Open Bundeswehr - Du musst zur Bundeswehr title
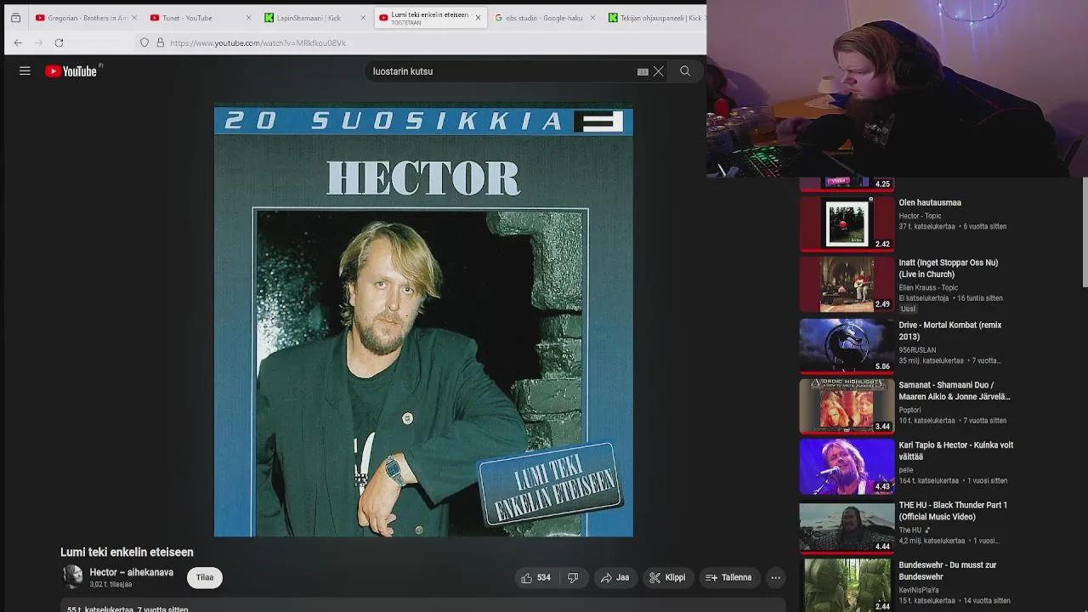Image resolution: width=1088 pixels, height=612 pixels. (948, 571)
